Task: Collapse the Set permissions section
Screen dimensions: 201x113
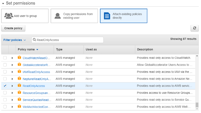Action: (x=3, y=3)
